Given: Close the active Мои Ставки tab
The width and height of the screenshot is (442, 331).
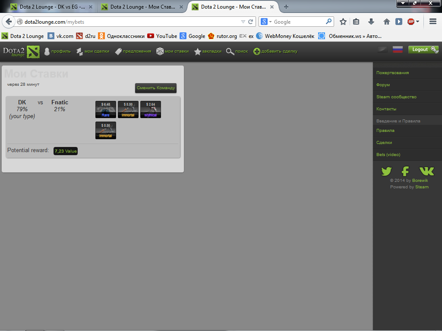Looking at the screenshot, I should click(x=272, y=7).
